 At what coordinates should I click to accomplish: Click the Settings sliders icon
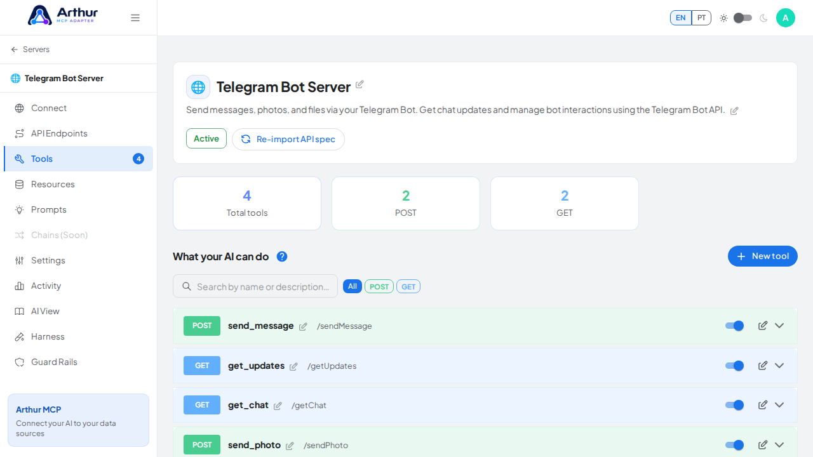(x=20, y=260)
